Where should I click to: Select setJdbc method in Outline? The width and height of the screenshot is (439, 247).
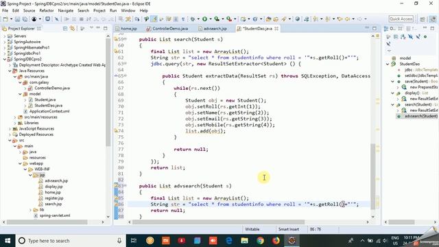click(x=420, y=75)
